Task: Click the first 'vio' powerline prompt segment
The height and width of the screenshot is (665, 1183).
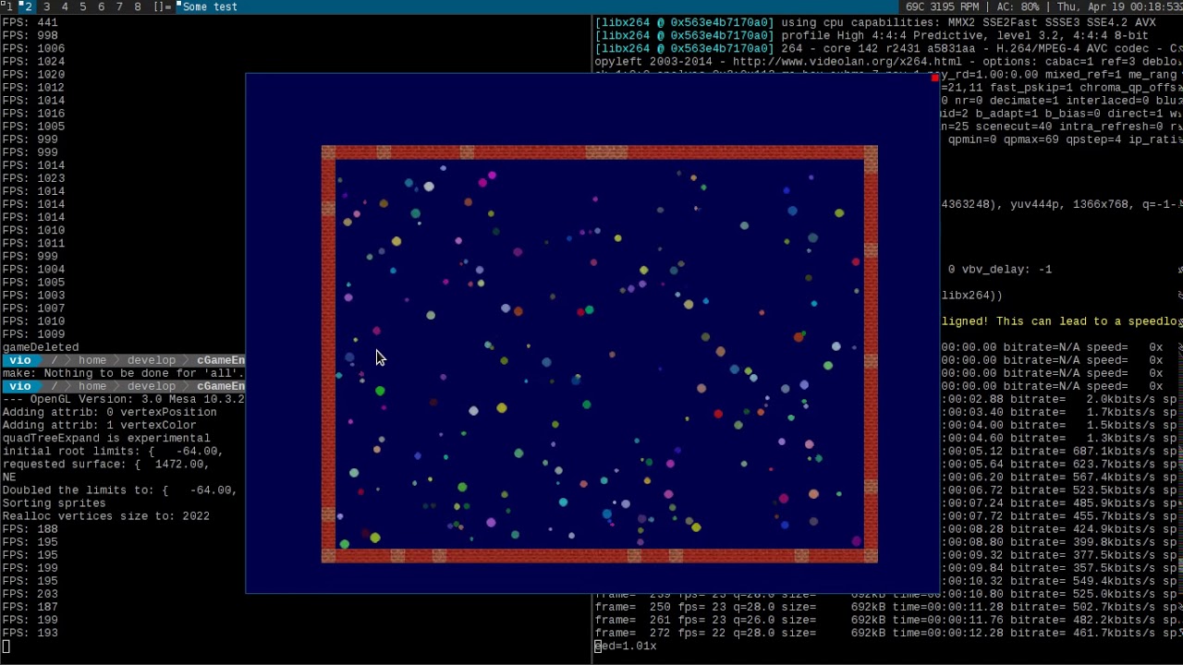Action: coord(20,360)
